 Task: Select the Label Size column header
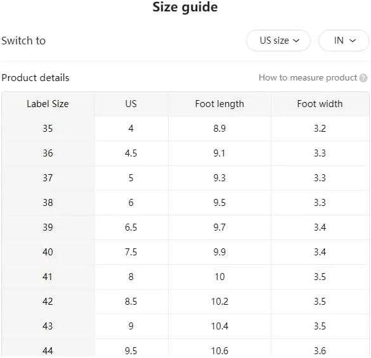click(48, 104)
